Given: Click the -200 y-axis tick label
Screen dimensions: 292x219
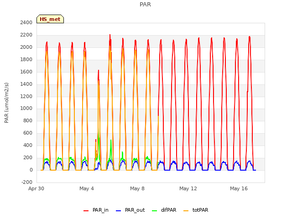Looking at the screenshot, I should coord(27,182).
